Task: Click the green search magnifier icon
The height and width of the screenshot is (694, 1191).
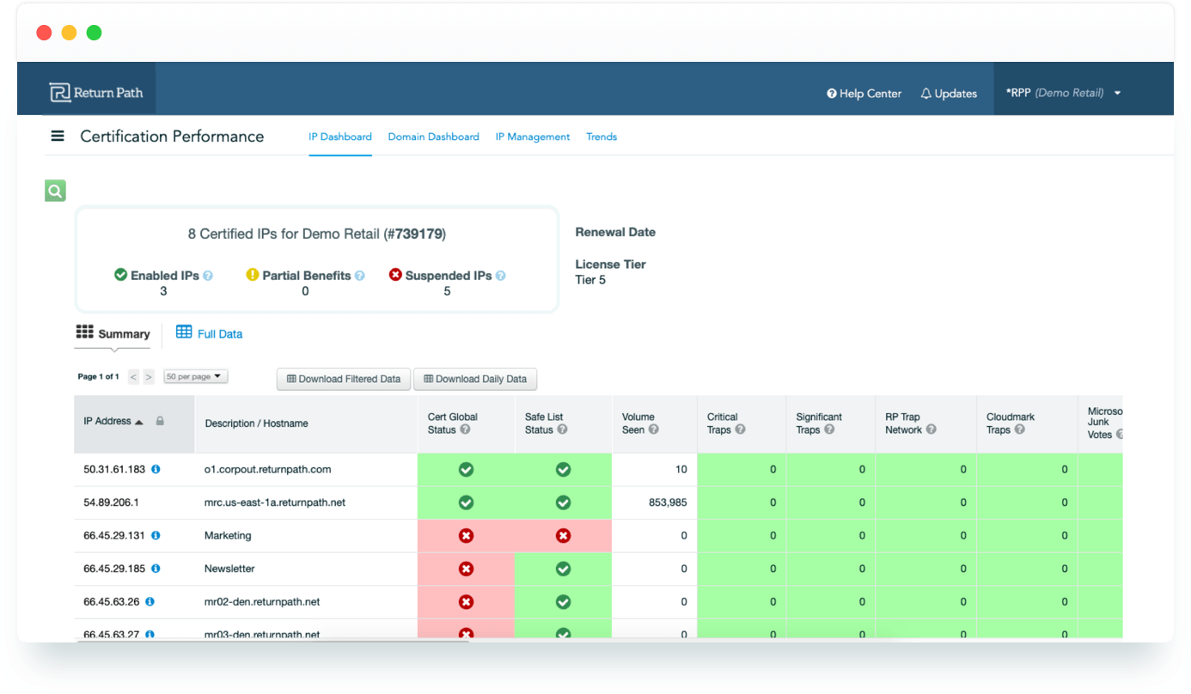Action: coord(55,191)
